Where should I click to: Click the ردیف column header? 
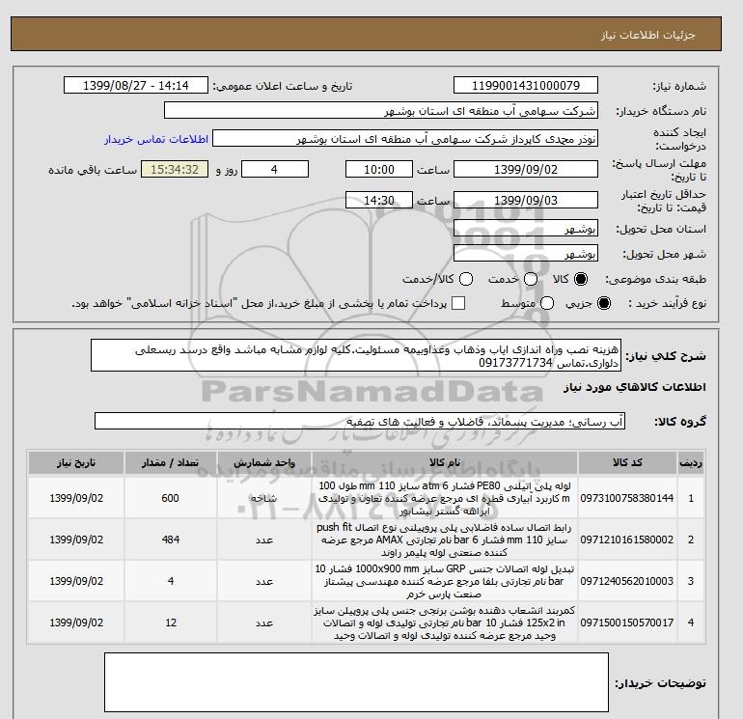691,462
